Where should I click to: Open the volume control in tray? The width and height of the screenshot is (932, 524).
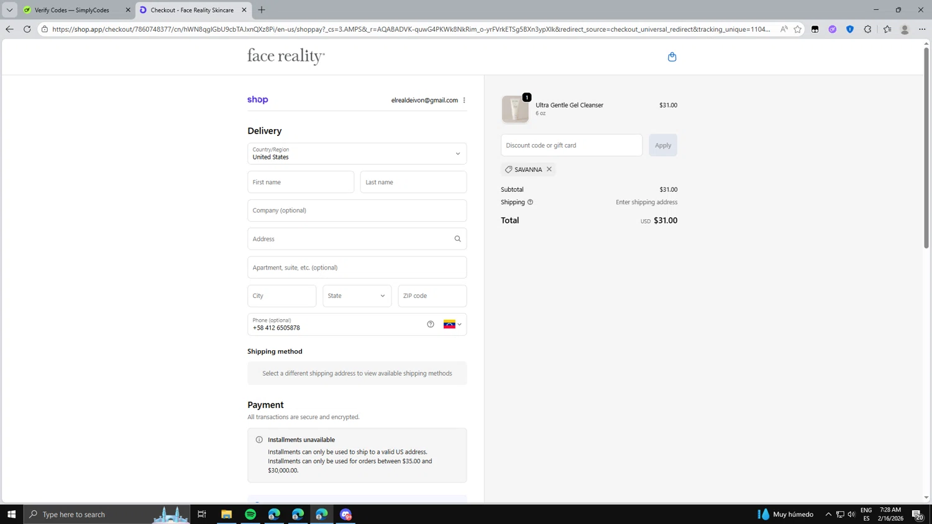(x=851, y=514)
